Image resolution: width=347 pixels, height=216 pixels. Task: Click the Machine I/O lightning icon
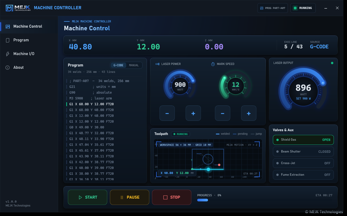coord(8,54)
